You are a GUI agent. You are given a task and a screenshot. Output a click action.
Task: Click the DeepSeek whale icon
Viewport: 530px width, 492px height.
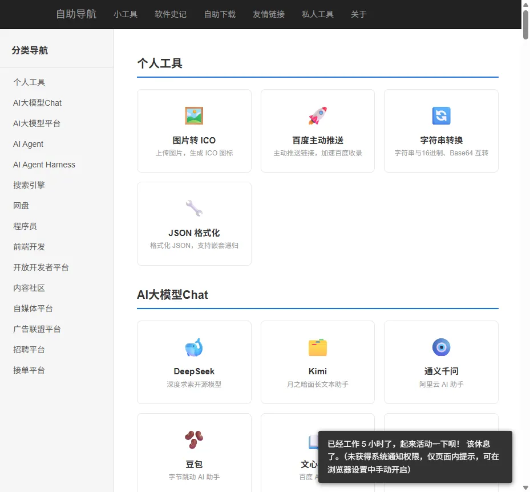(194, 347)
